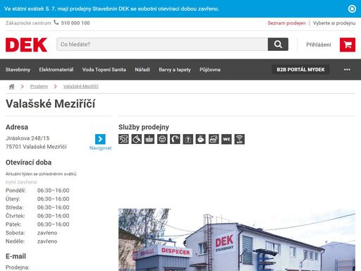This screenshot has width=361, height=271.
Task: Open the Elektromateriál menu
Action: tap(56, 70)
